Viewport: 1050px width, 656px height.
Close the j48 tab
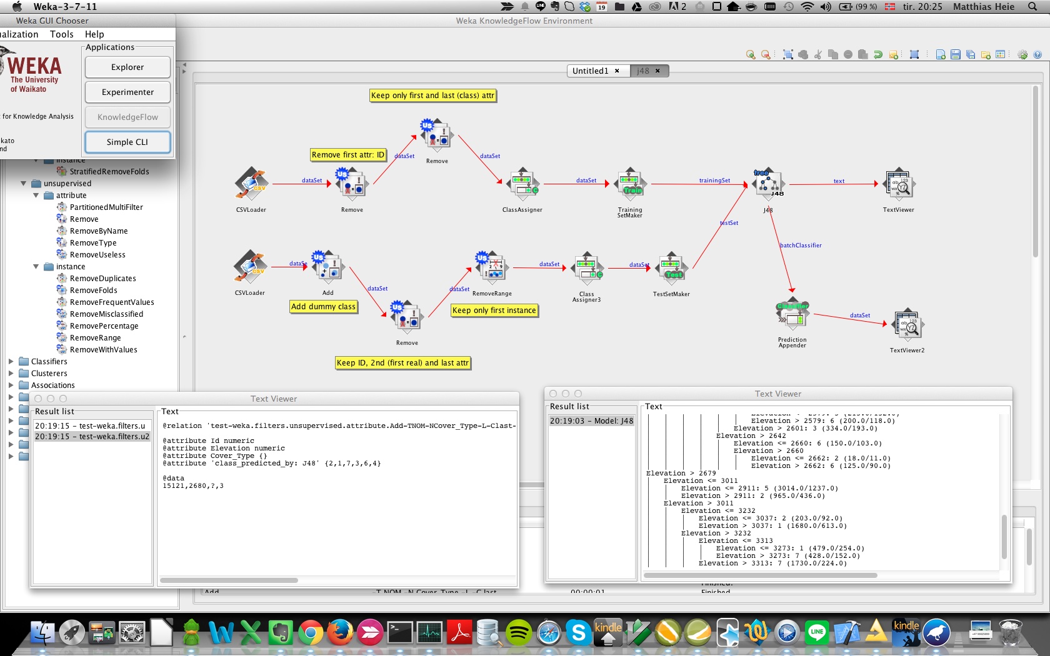tap(657, 71)
